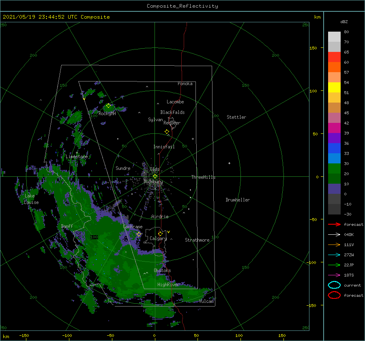Click the 39 dBZ purple color swatch

[334, 138]
